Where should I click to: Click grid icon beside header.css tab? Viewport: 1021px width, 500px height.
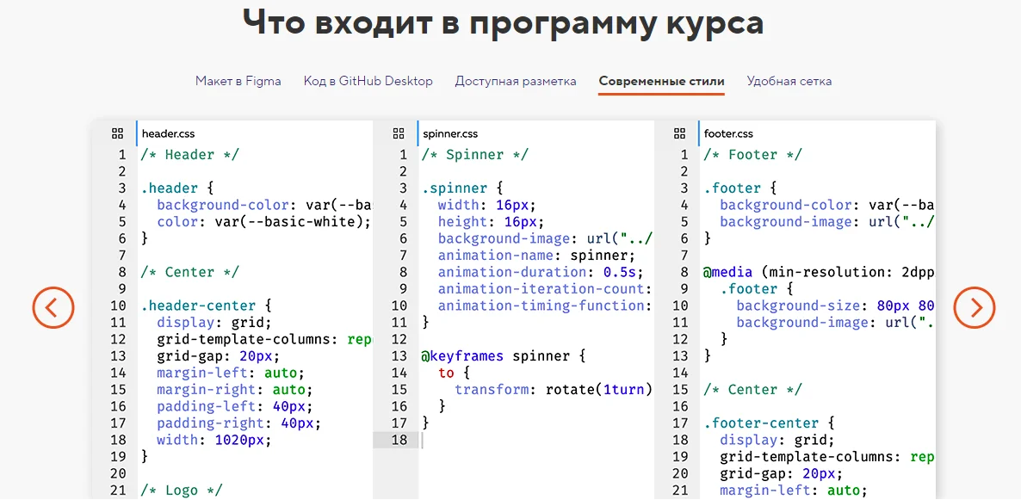point(118,133)
